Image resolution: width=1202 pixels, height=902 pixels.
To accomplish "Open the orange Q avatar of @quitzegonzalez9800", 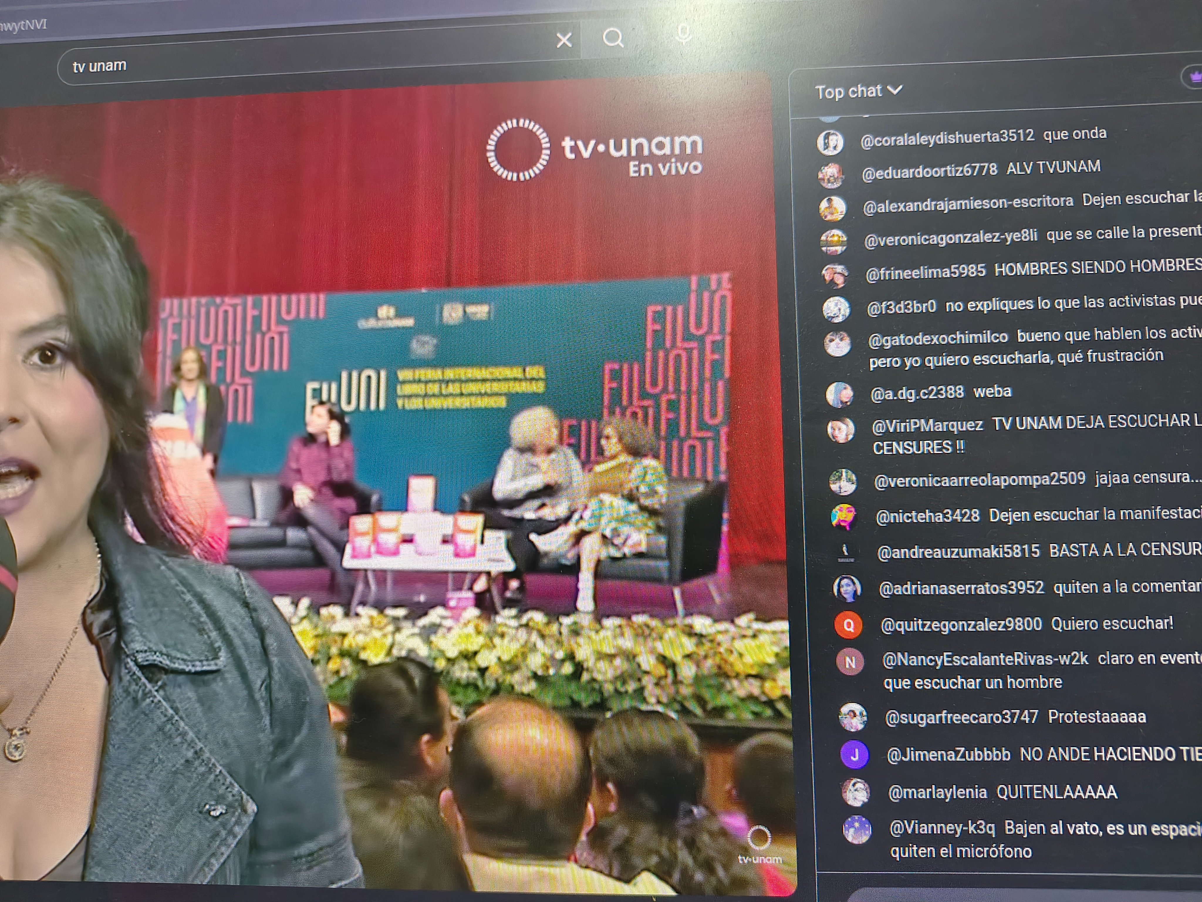I will tap(848, 625).
